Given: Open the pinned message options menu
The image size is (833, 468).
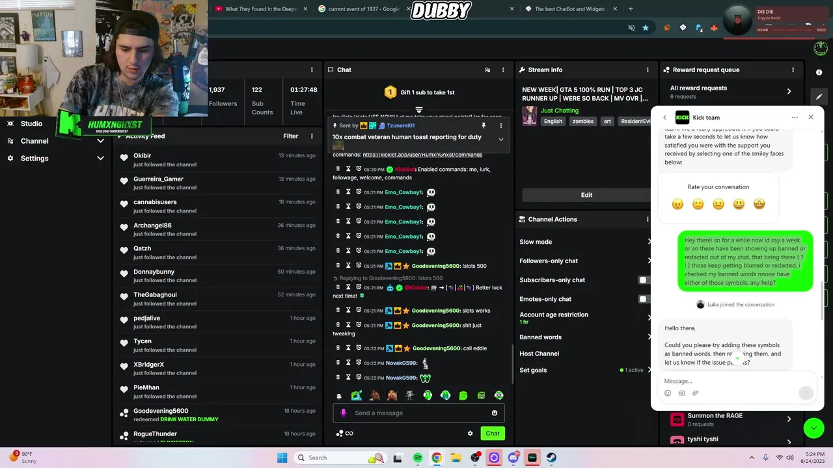Looking at the screenshot, I should (x=500, y=125).
